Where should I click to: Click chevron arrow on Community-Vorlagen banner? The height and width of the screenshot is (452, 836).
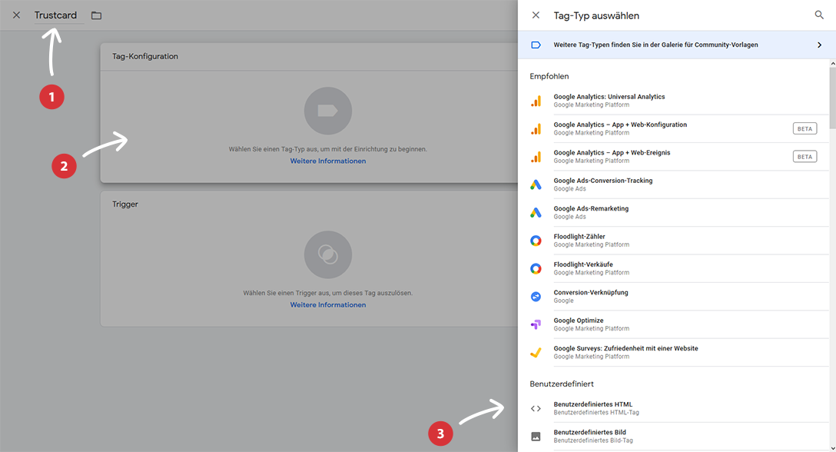pos(819,45)
